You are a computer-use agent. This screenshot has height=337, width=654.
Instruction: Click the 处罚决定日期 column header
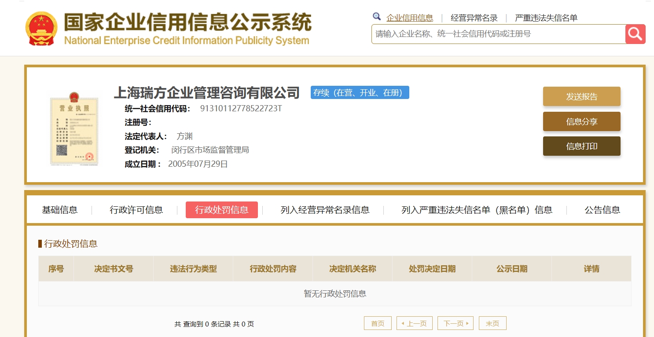(x=432, y=269)
